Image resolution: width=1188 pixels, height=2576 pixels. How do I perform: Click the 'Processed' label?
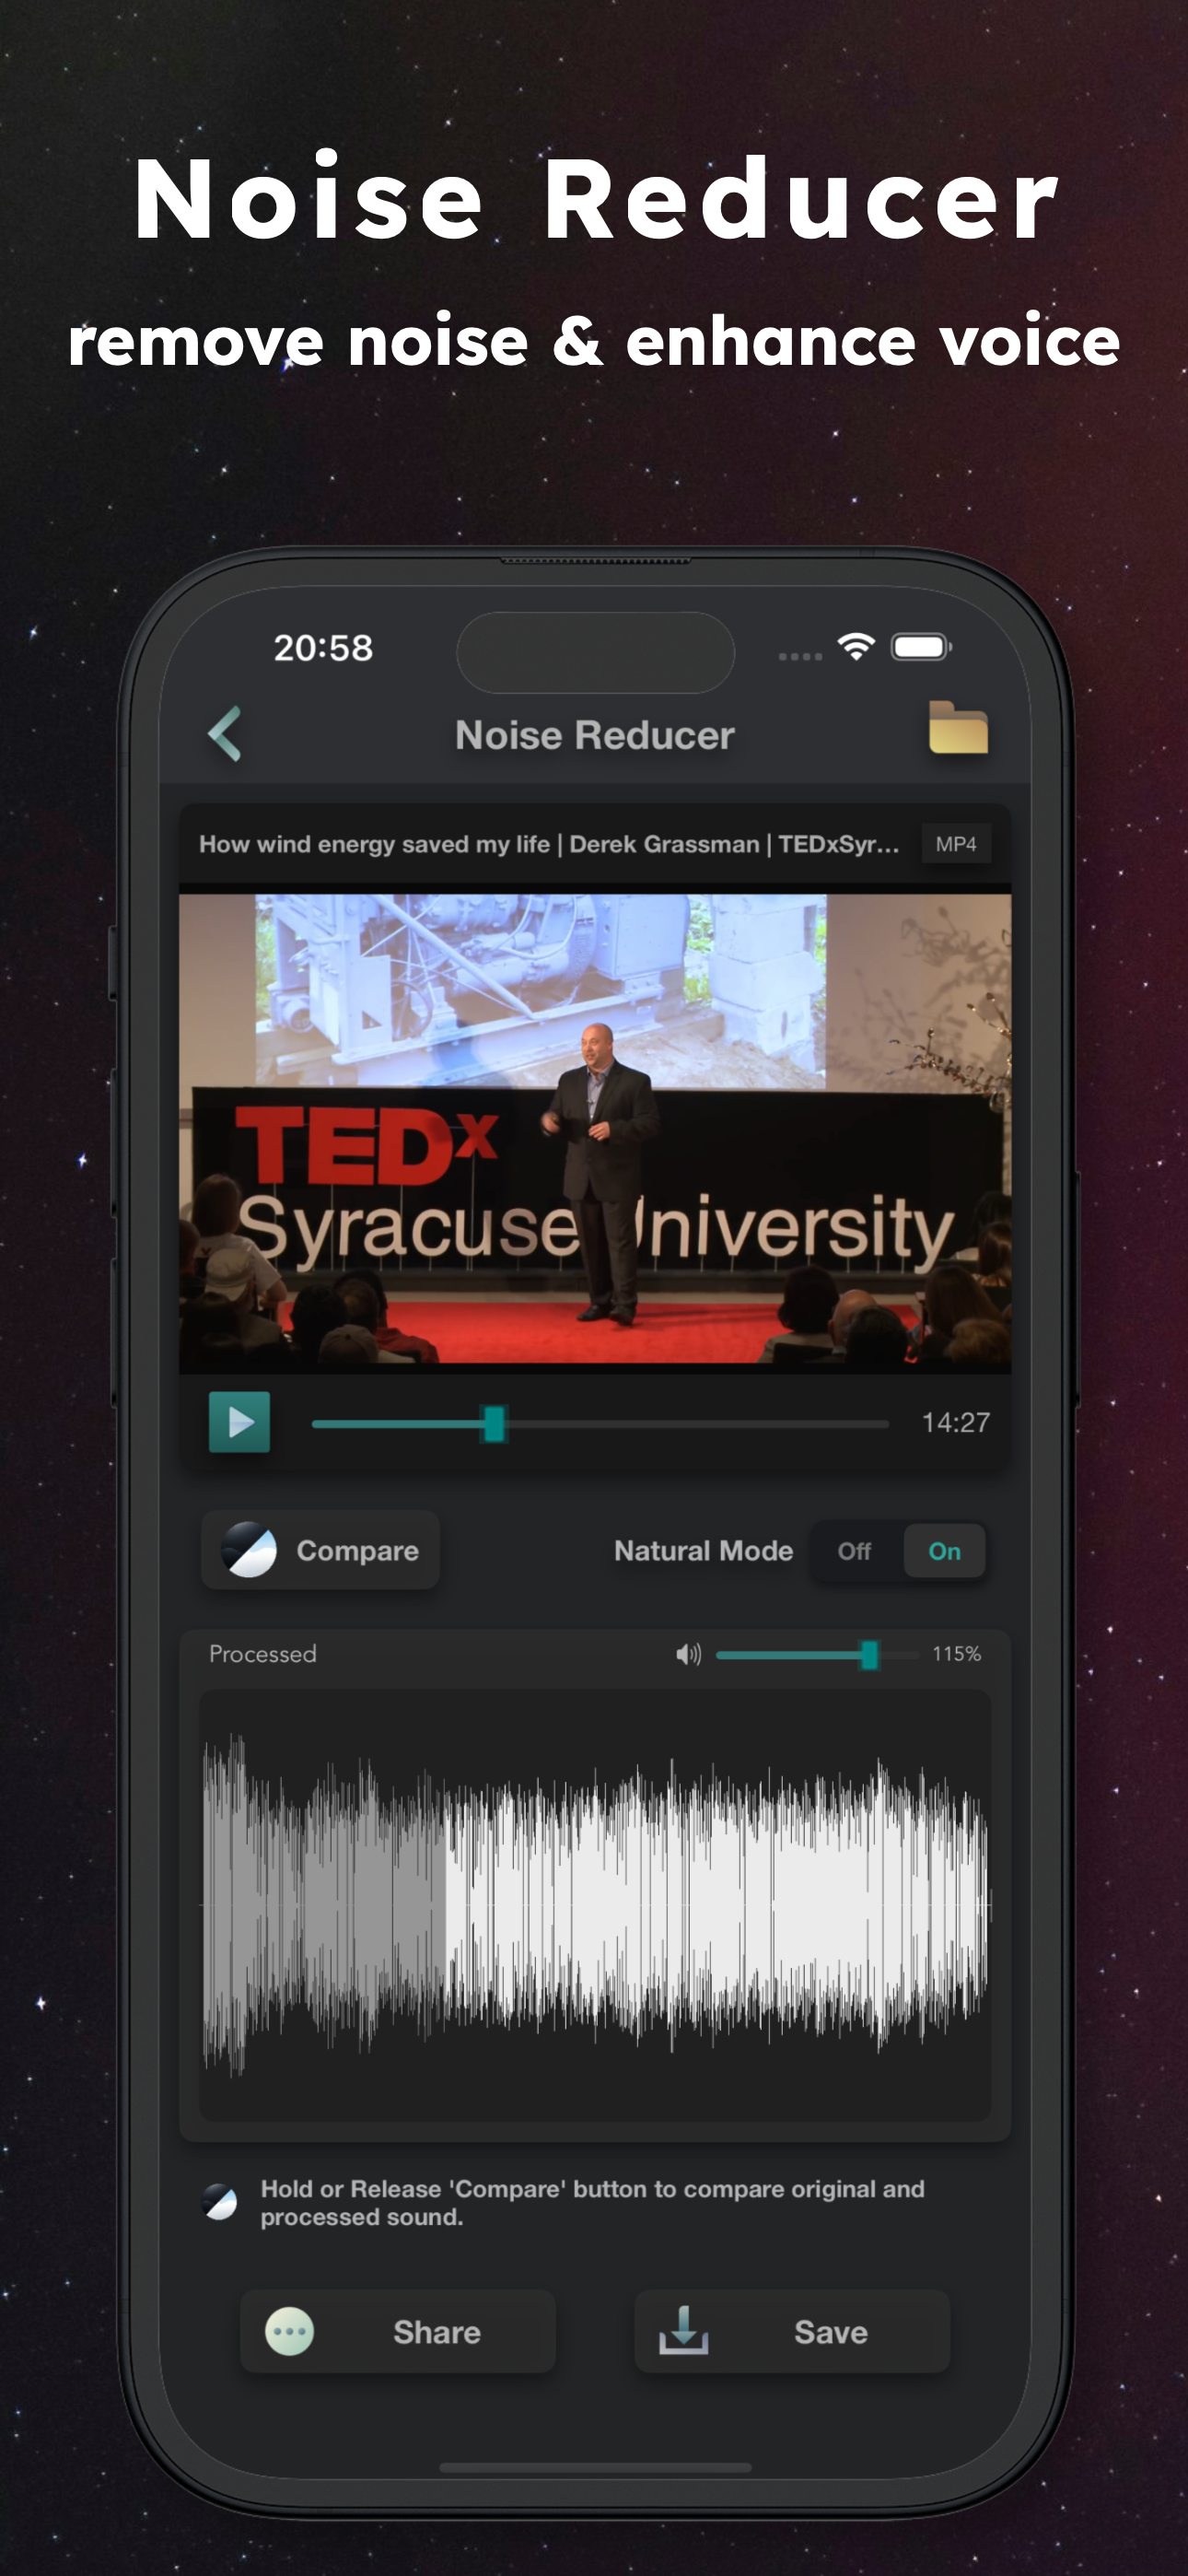(262, 1654)
